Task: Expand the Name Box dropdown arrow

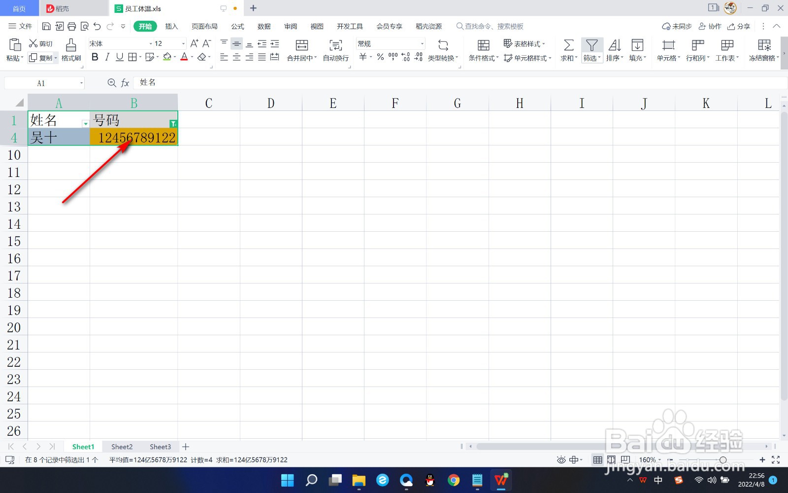Action: (81, 83)
